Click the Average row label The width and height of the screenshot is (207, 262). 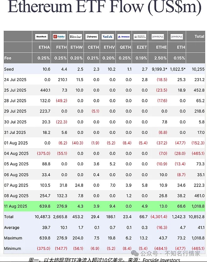(x=11, y=228)
